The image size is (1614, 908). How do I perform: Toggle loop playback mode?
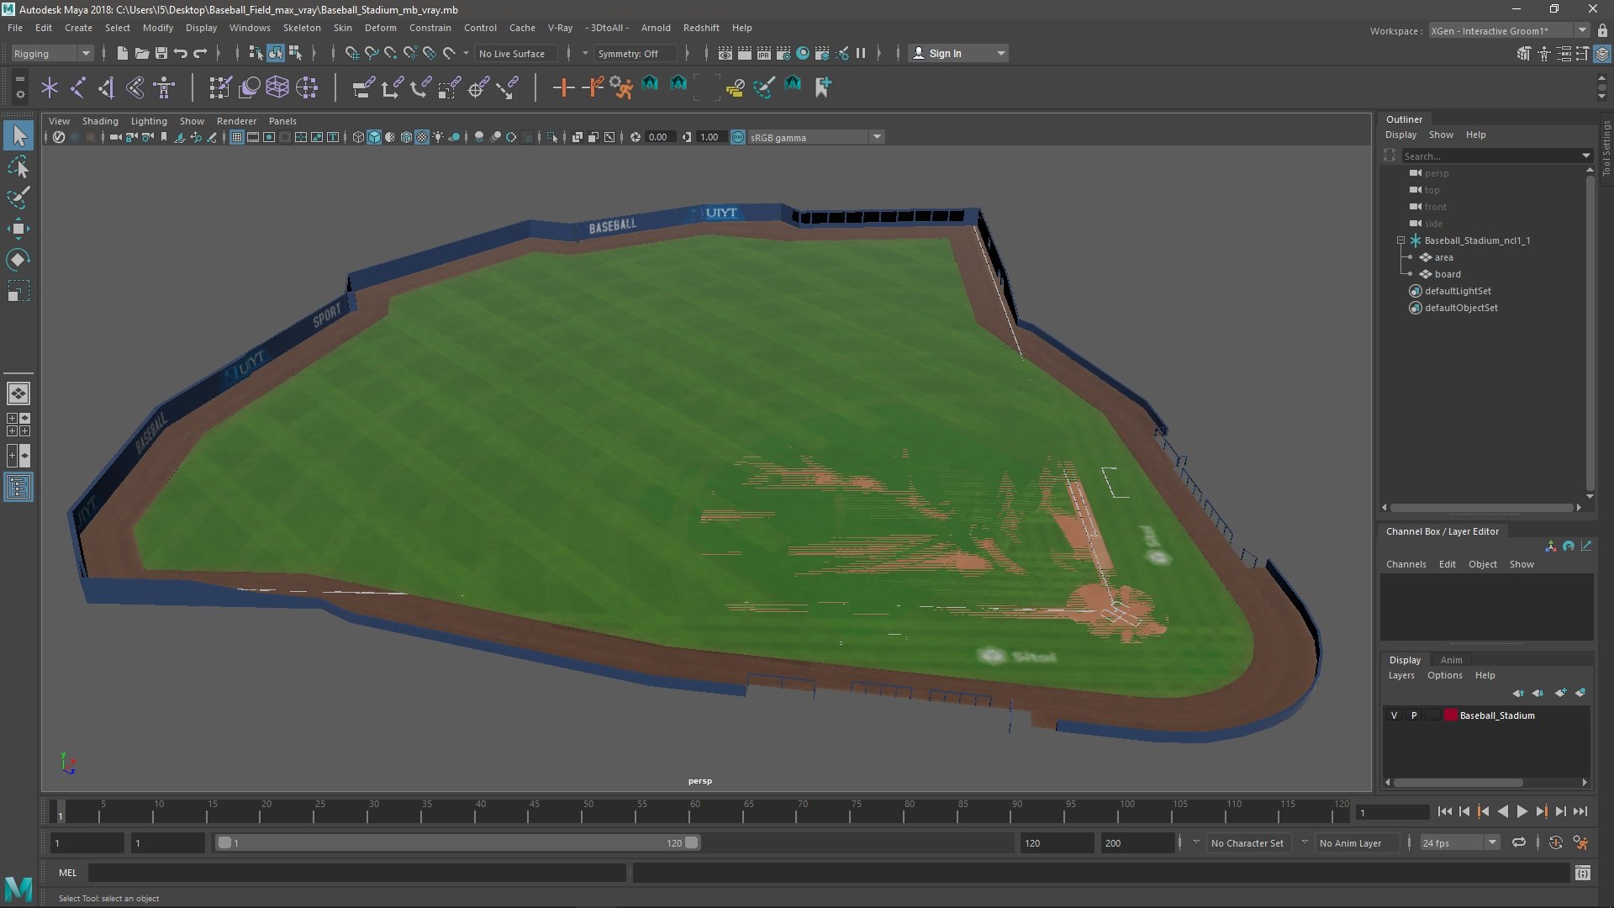point(1519,842)
